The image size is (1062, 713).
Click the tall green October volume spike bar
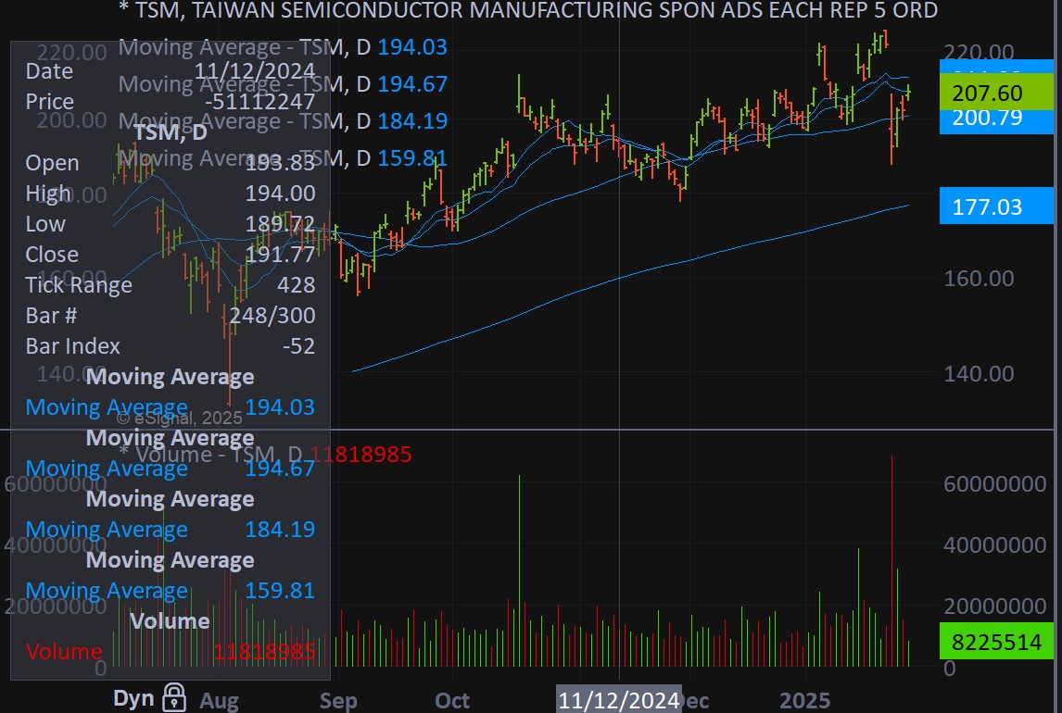coord(520,571)
